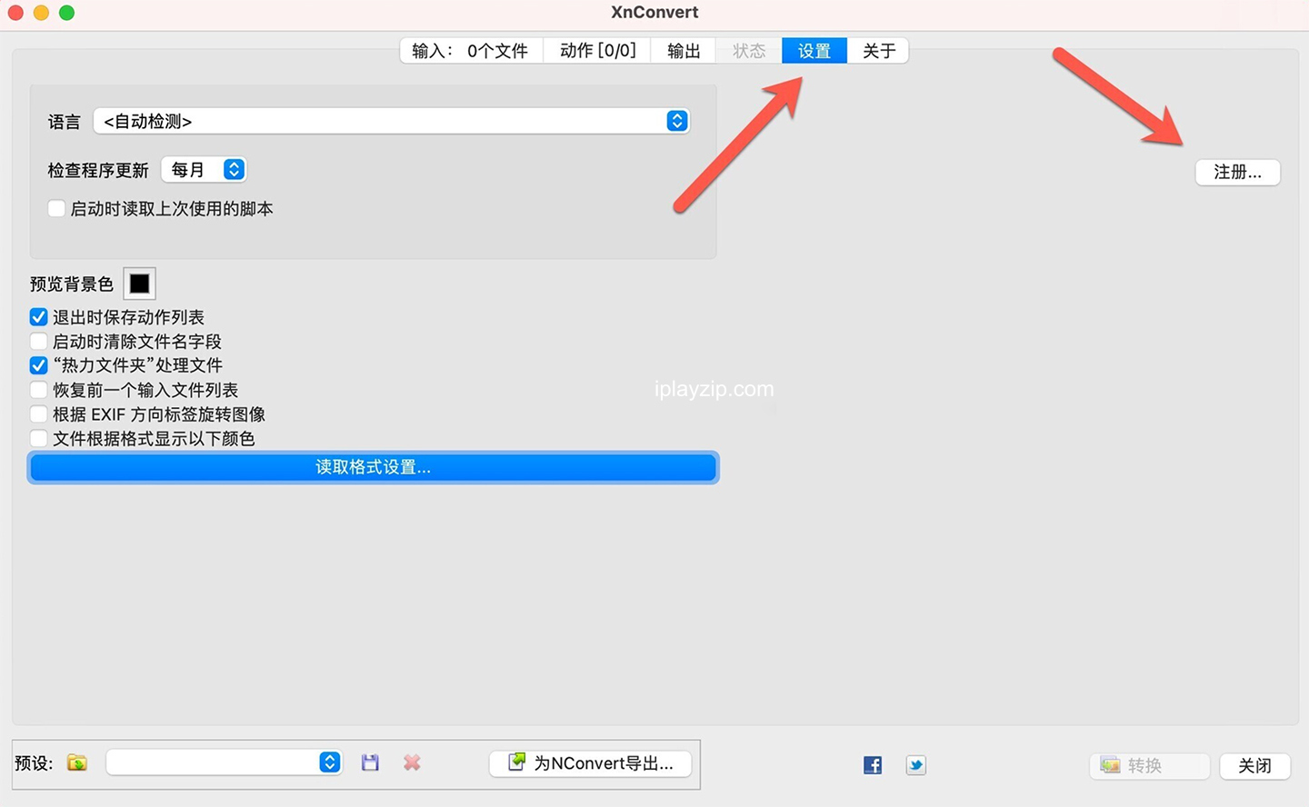Click the 关闭 button
Screen dimensions: 1309x807
pos(1254,765)
